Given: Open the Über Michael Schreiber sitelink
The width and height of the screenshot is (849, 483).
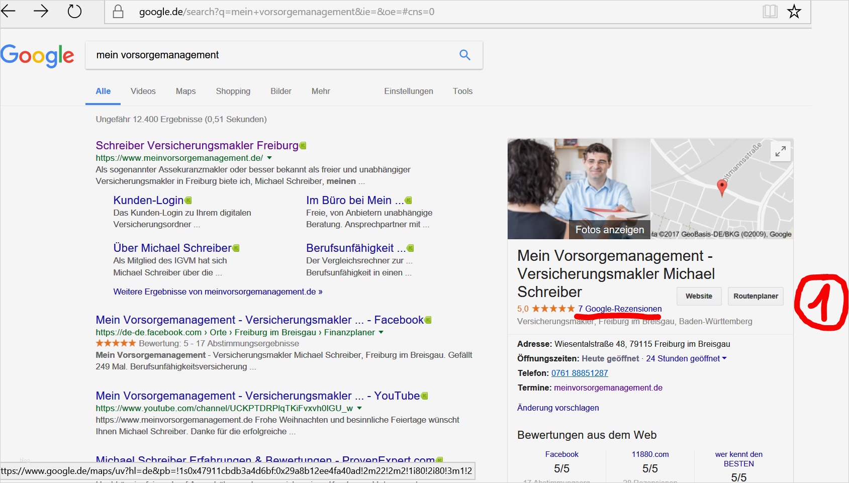Looking at the screenshot, I should tap(172, 248).
